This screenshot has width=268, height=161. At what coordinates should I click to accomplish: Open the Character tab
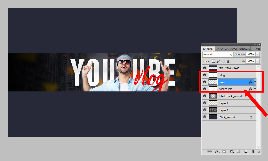pyautogui.click(x=230, y=49)
